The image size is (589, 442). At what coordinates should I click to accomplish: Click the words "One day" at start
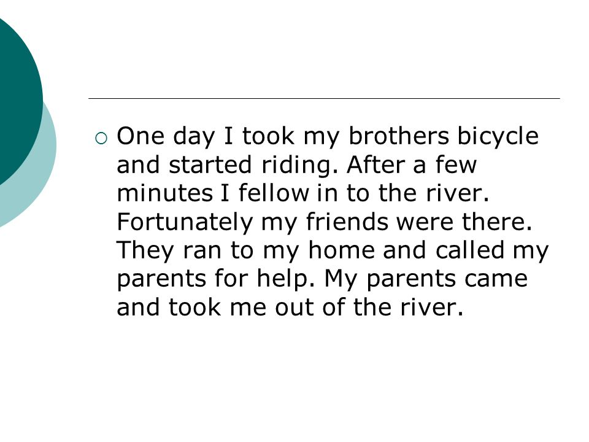[x=166, y=137]
